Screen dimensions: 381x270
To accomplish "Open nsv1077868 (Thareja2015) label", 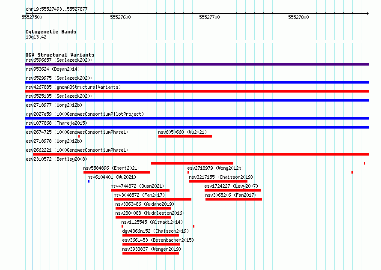I will [57, 123].
